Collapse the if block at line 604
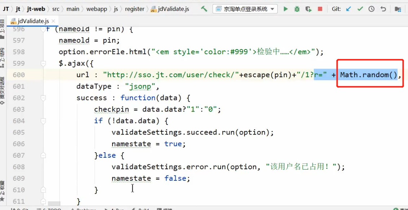Screen dimensions: 408x210 coord(43,121)
